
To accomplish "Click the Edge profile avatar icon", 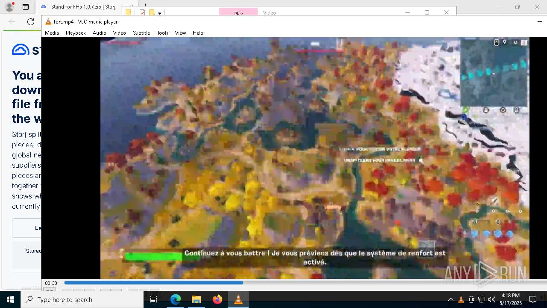I will point(9,7).
